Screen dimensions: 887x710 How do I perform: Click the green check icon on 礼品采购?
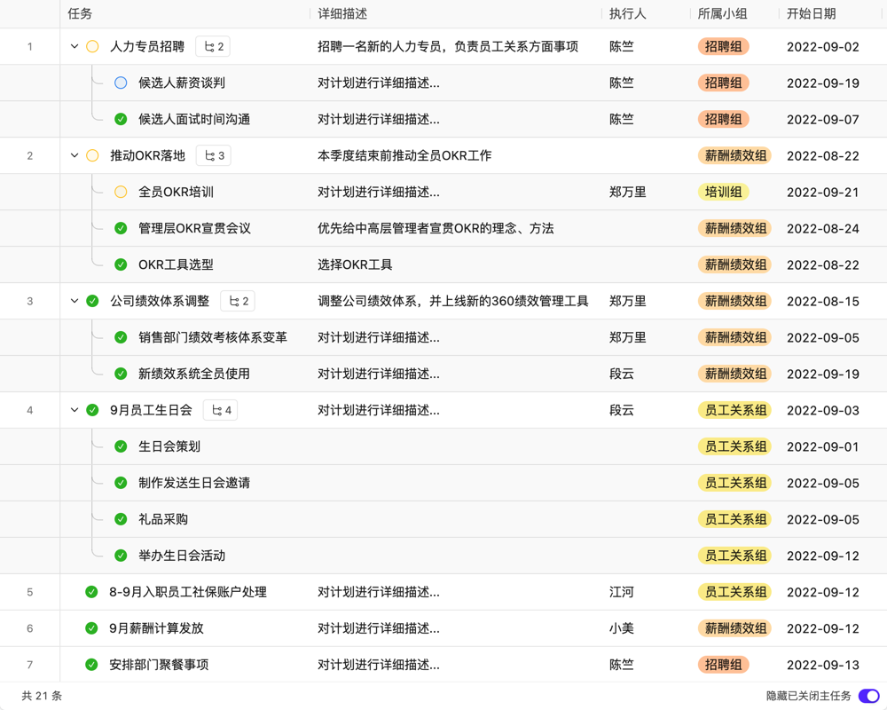point(120,519)
